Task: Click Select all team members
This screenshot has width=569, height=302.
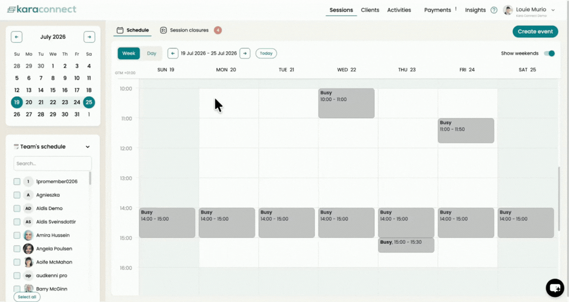Action: point(27,297)
